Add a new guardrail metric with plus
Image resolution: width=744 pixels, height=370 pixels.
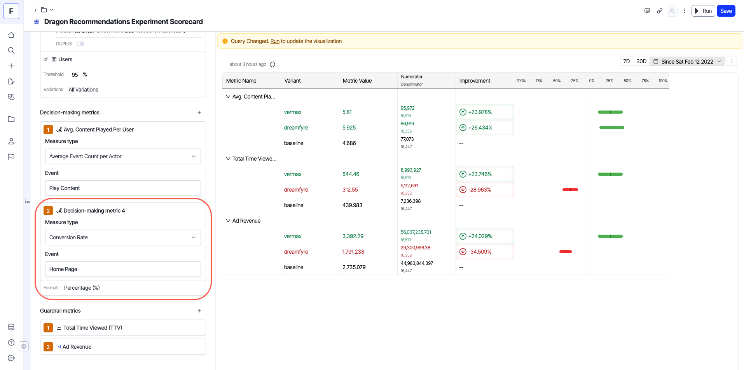199,311
